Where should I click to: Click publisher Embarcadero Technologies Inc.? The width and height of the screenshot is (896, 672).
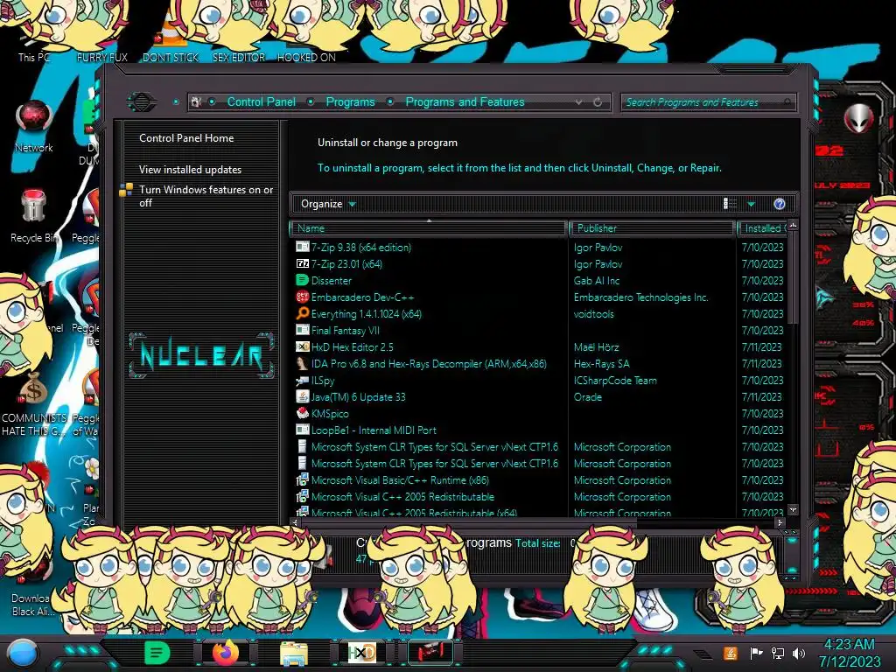pos(640,297)
